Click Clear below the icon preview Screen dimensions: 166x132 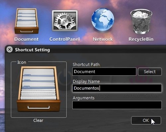(38, 120)
